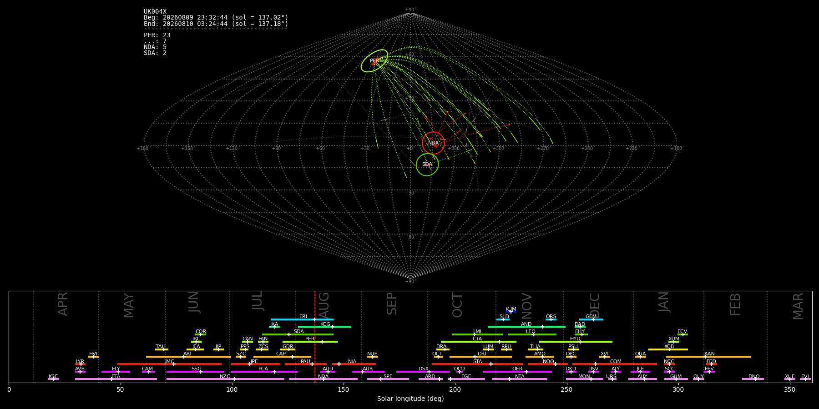Click the ARI shower bar in the timeline
The width and height of the screenshot is (819, 409).
click(188, 357)
